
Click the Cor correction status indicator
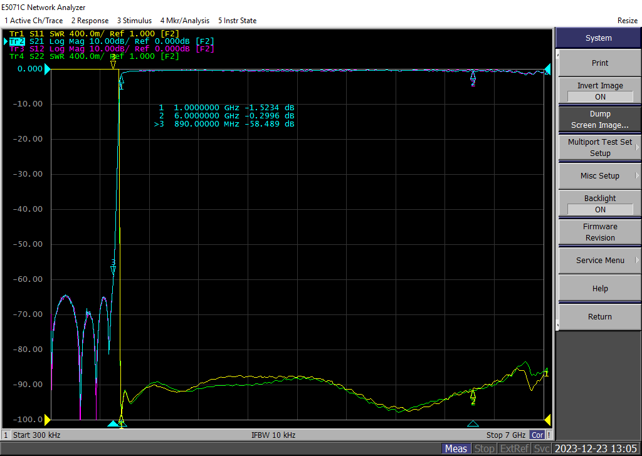pos(537,435)
